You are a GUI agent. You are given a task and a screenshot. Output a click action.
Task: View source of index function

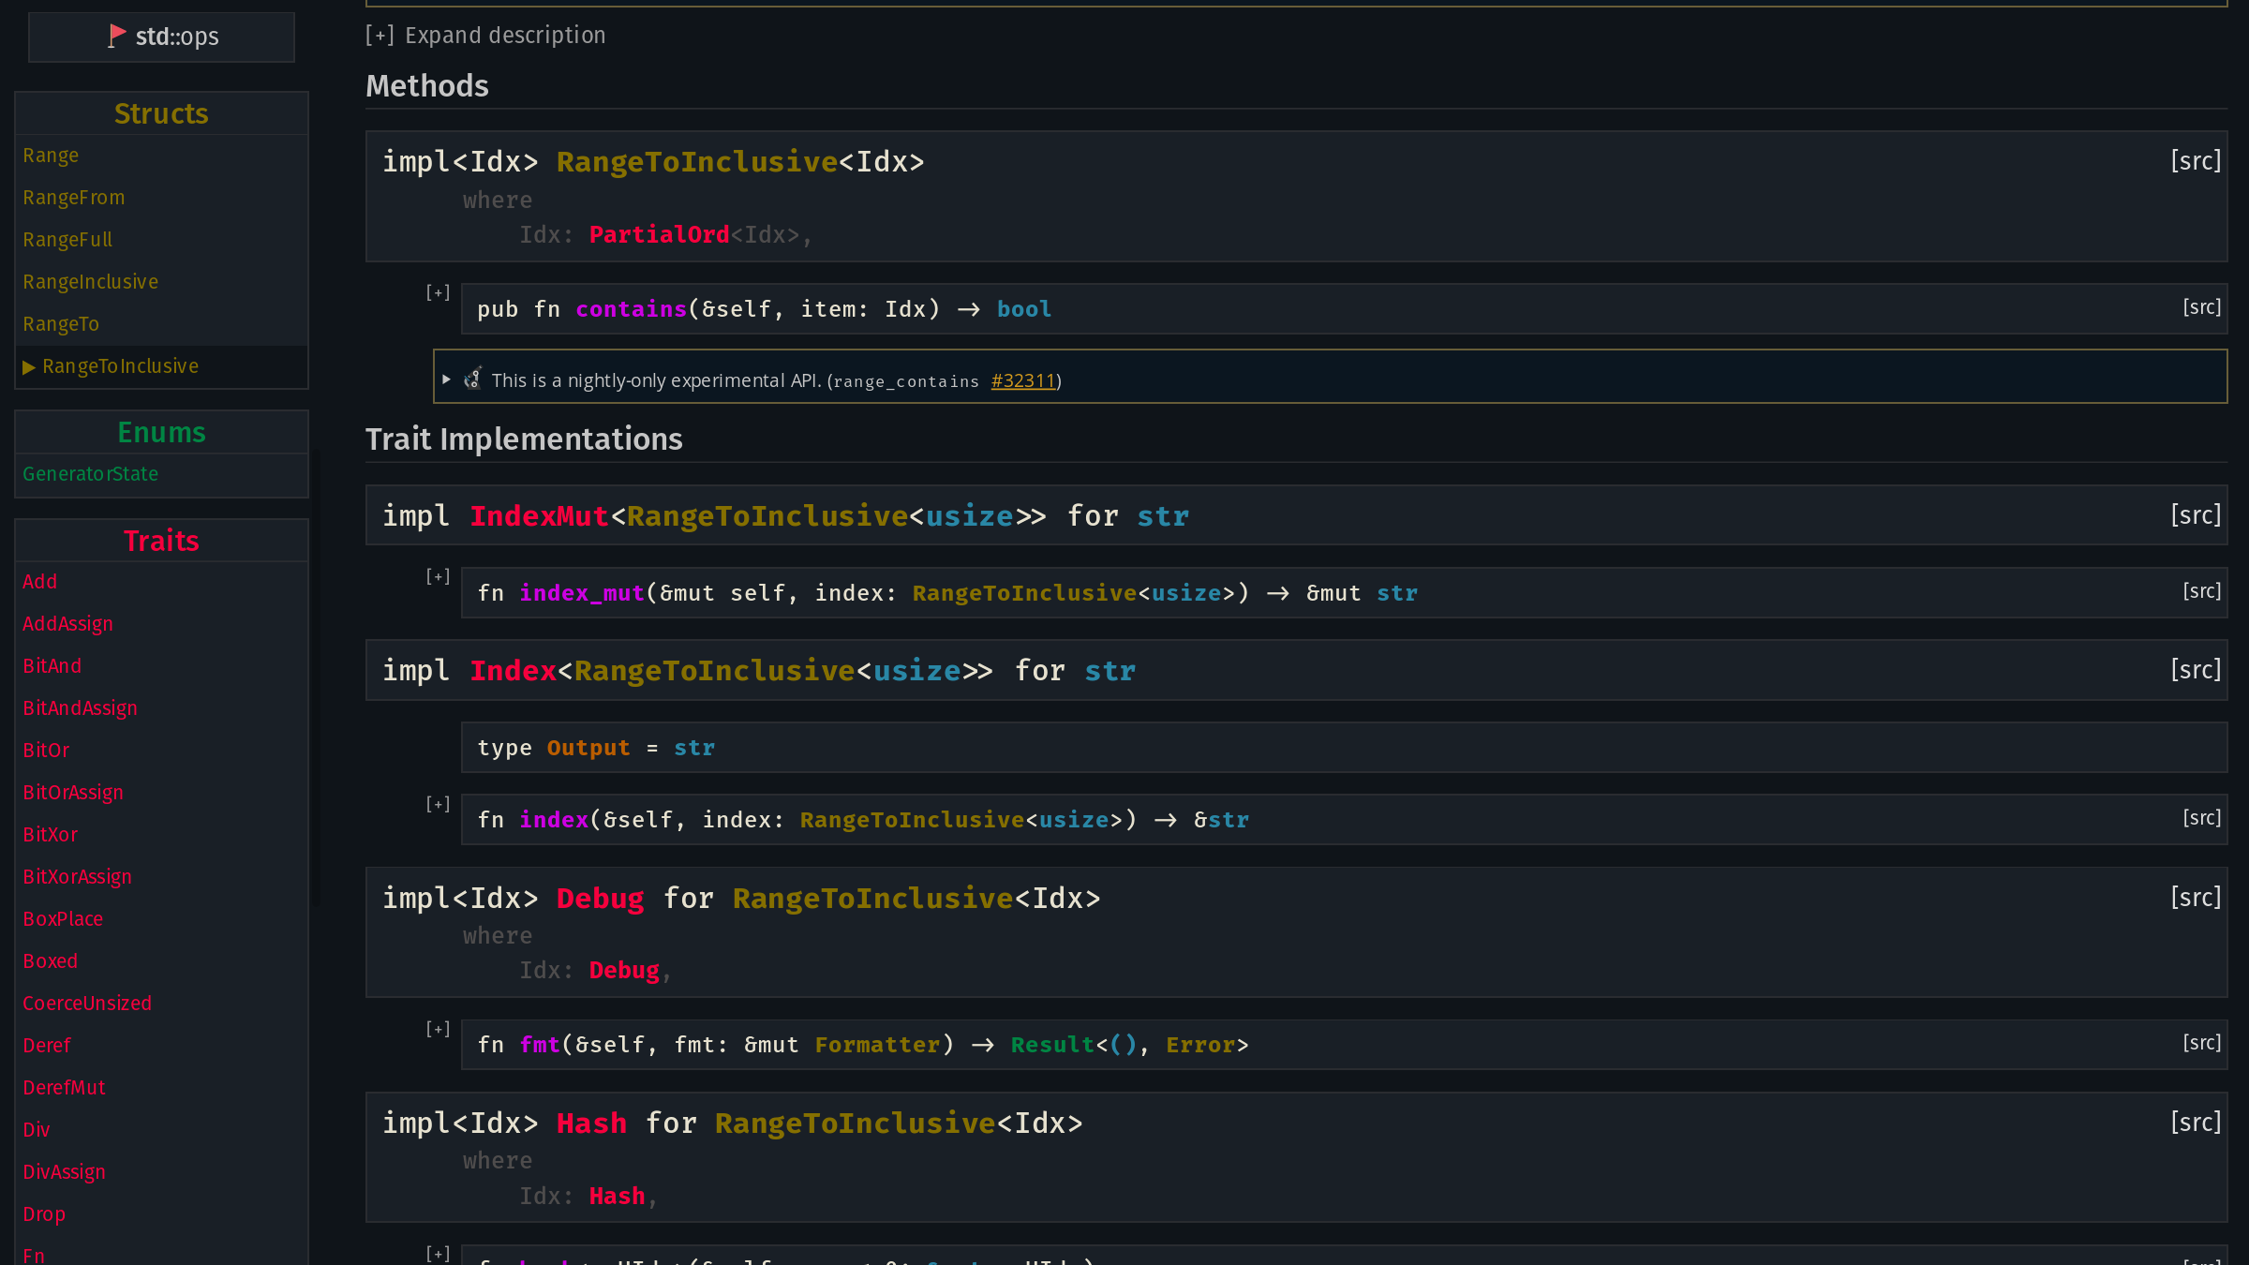tap(2202, 818)
